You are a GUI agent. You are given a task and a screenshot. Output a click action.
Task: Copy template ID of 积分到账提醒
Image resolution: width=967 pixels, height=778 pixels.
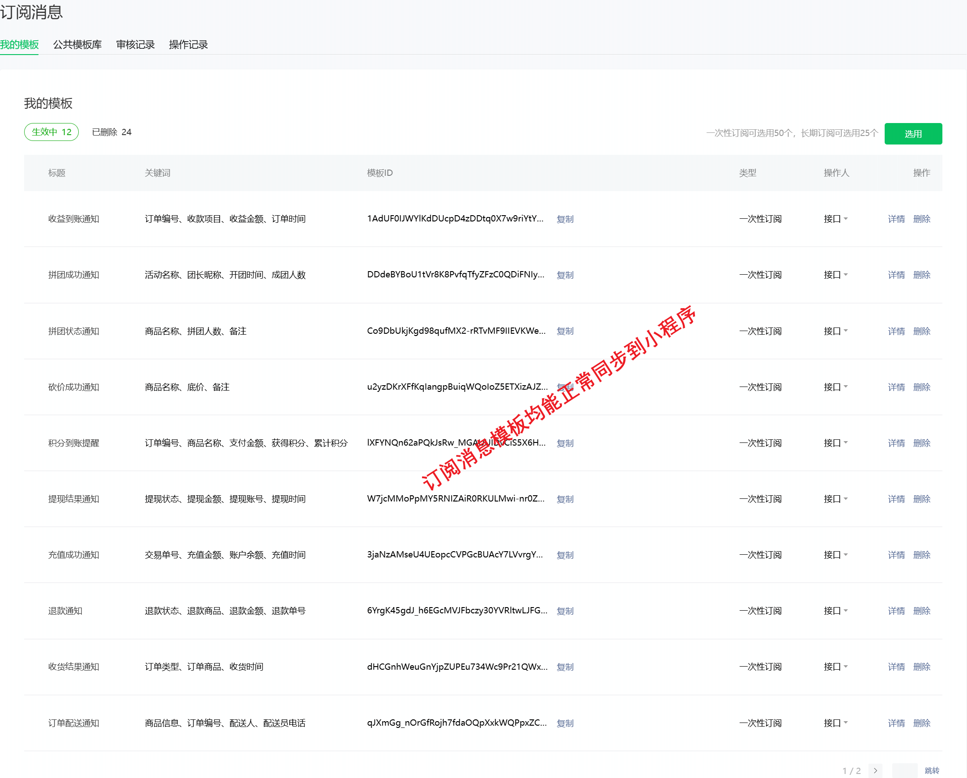[565, 443]
